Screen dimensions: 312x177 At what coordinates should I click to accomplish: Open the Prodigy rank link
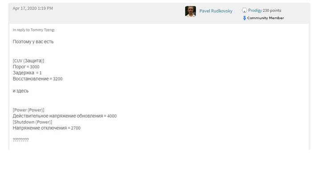click(255, 10)
